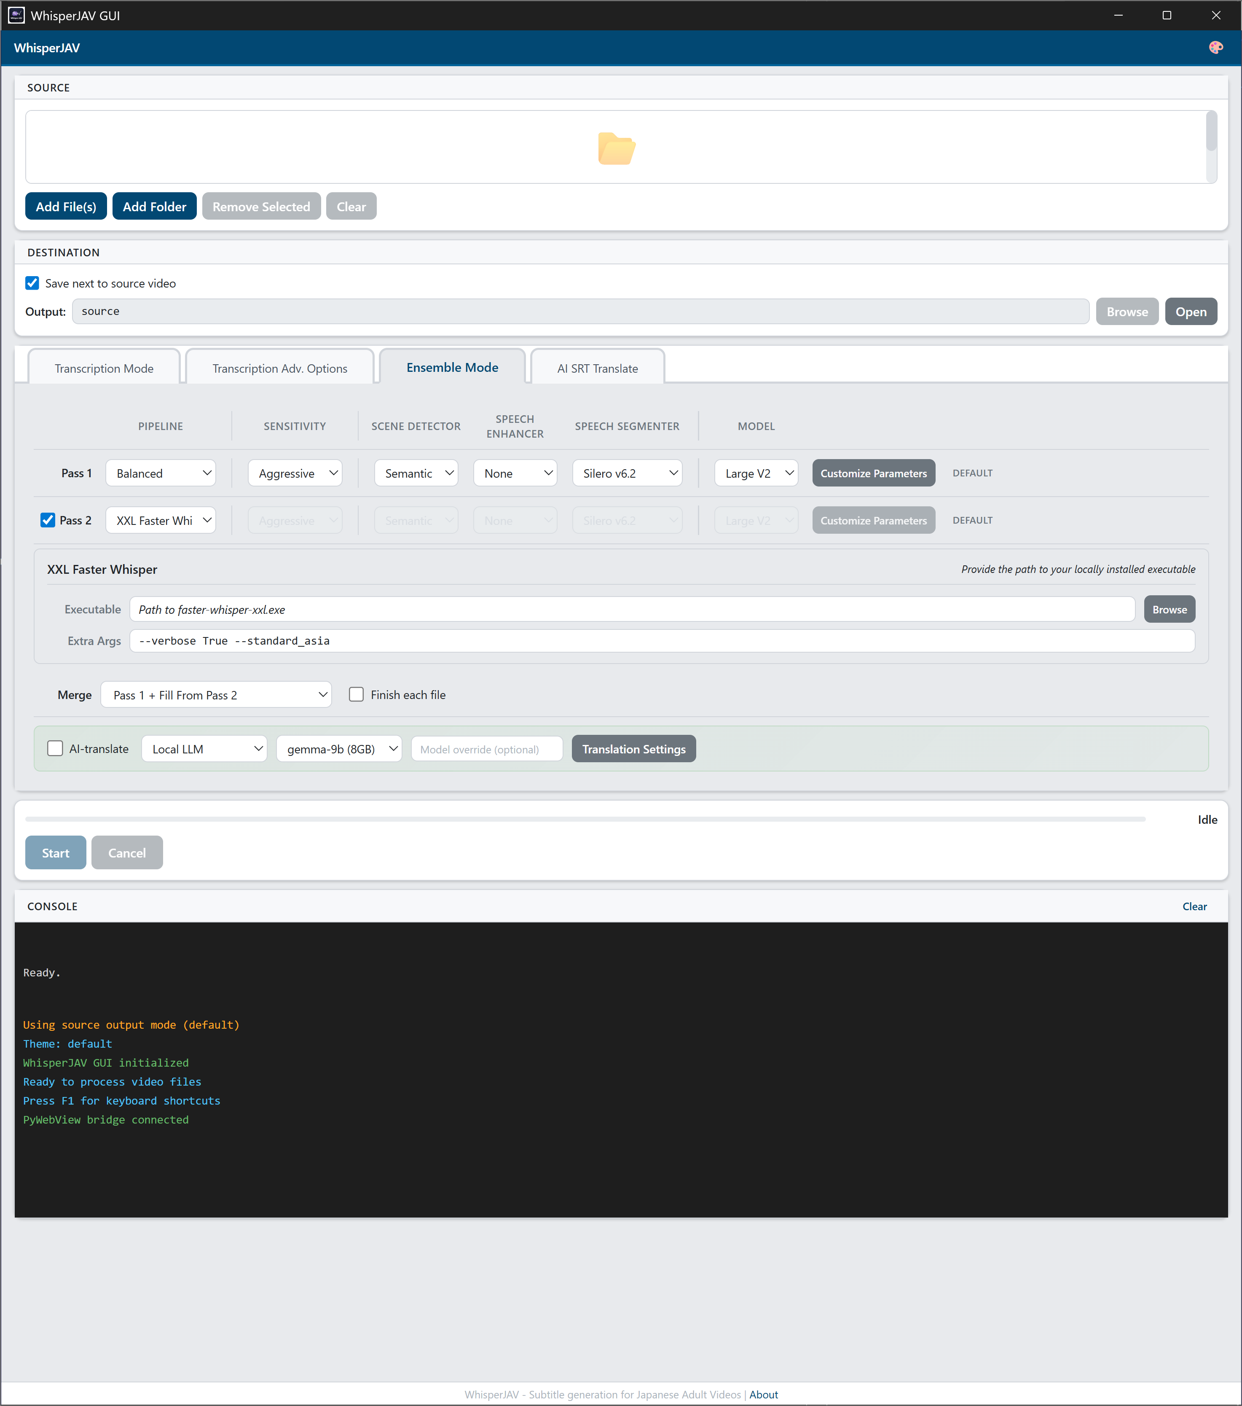Open the AI SRT Translate tab
Viewport: 1242px width, 1406px height.
597,368
